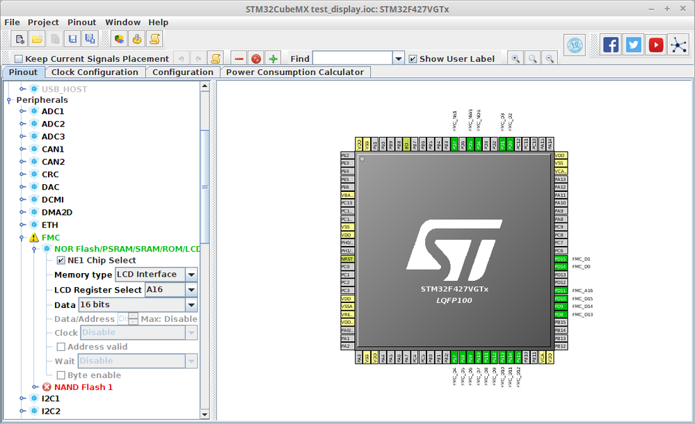Open the Memory type dropdown

(191, 275)
